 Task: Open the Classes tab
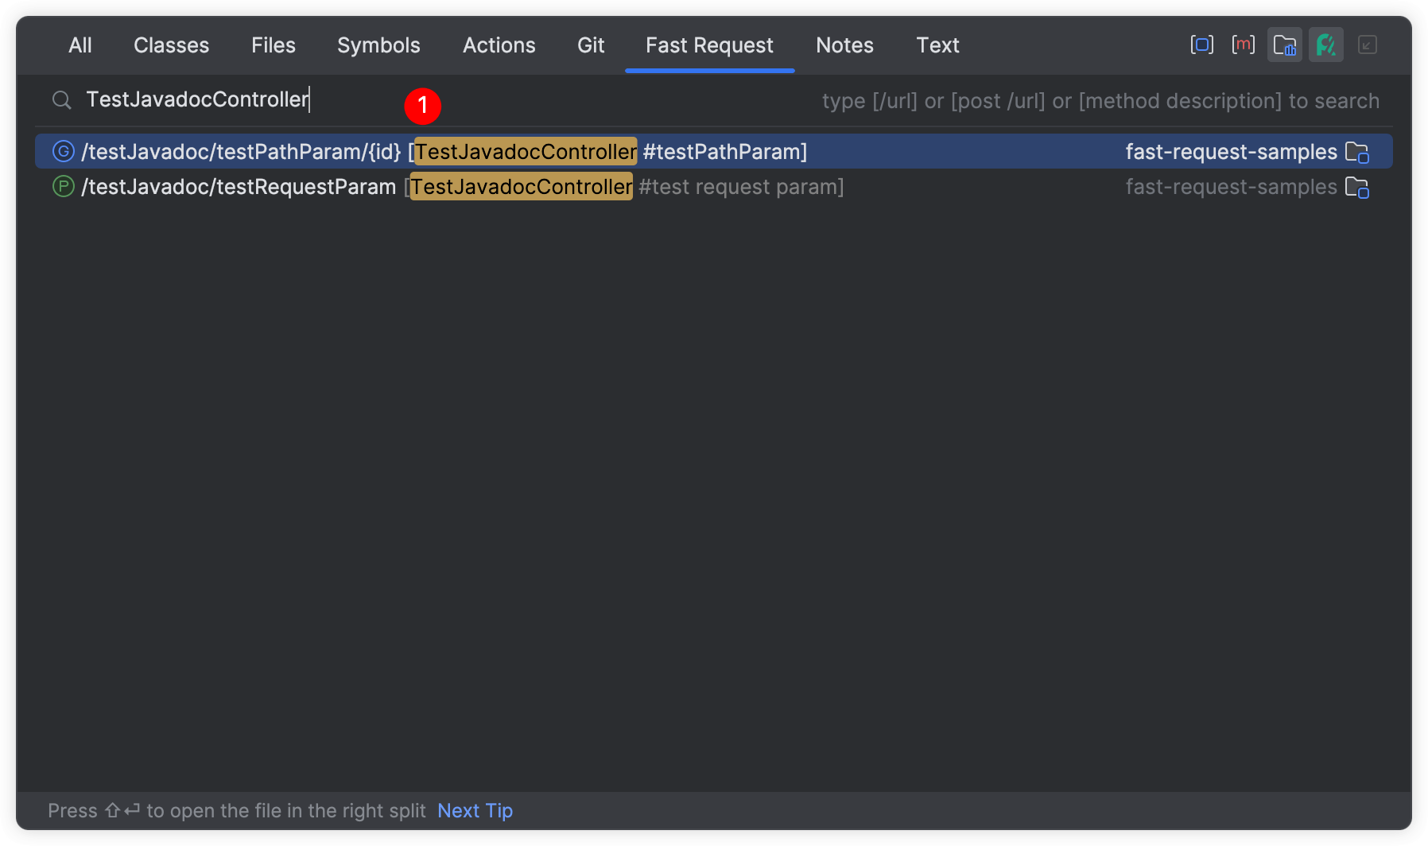(171, 45)
